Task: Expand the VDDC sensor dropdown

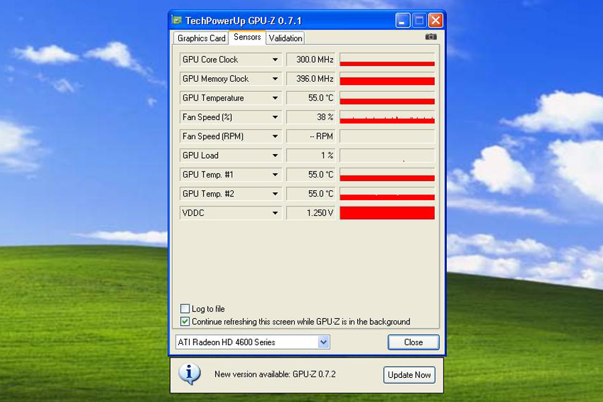Action: click(x=275, y=213)
